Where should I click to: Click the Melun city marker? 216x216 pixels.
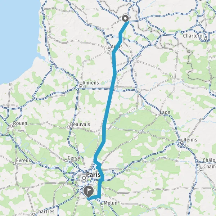tap(102, 206)
